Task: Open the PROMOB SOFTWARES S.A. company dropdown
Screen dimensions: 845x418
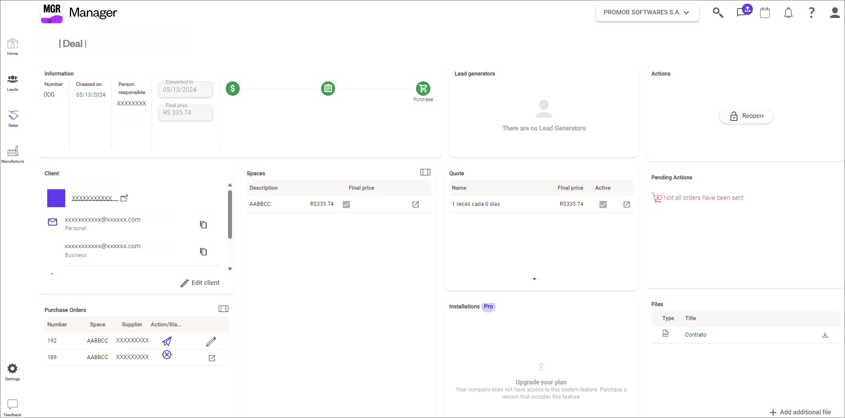Action: [x=647, y=13]
